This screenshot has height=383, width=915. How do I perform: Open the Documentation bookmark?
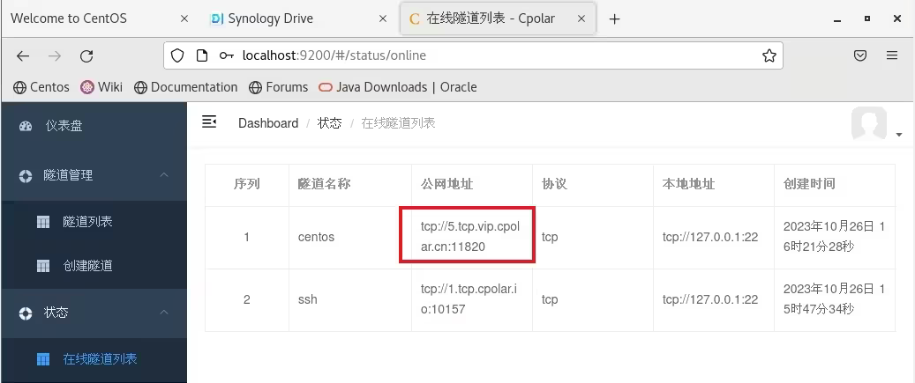185,87
